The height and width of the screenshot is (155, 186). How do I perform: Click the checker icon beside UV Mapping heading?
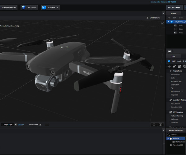point(170,112)
